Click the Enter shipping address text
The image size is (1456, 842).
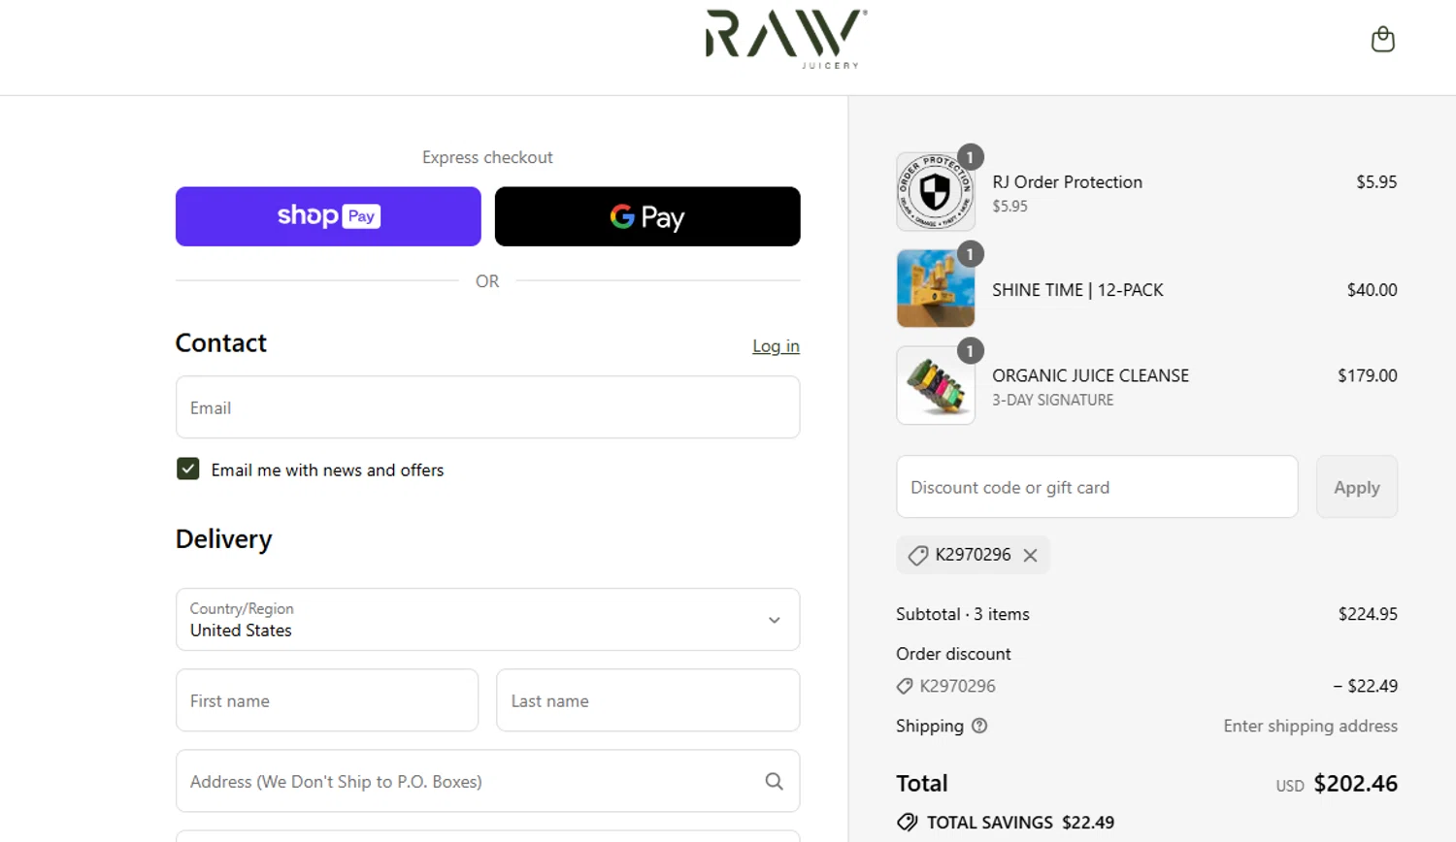tap(1310, 726)
